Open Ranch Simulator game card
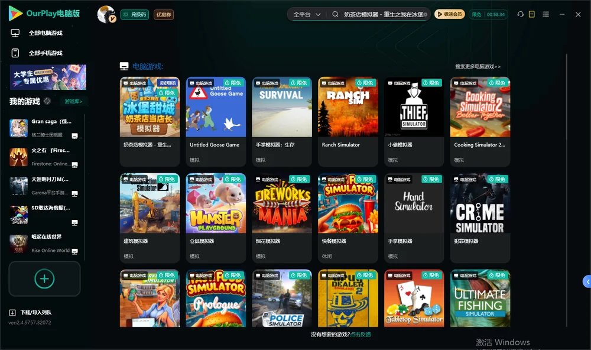Viewport: 591px width, 350px height. (348, 121)
